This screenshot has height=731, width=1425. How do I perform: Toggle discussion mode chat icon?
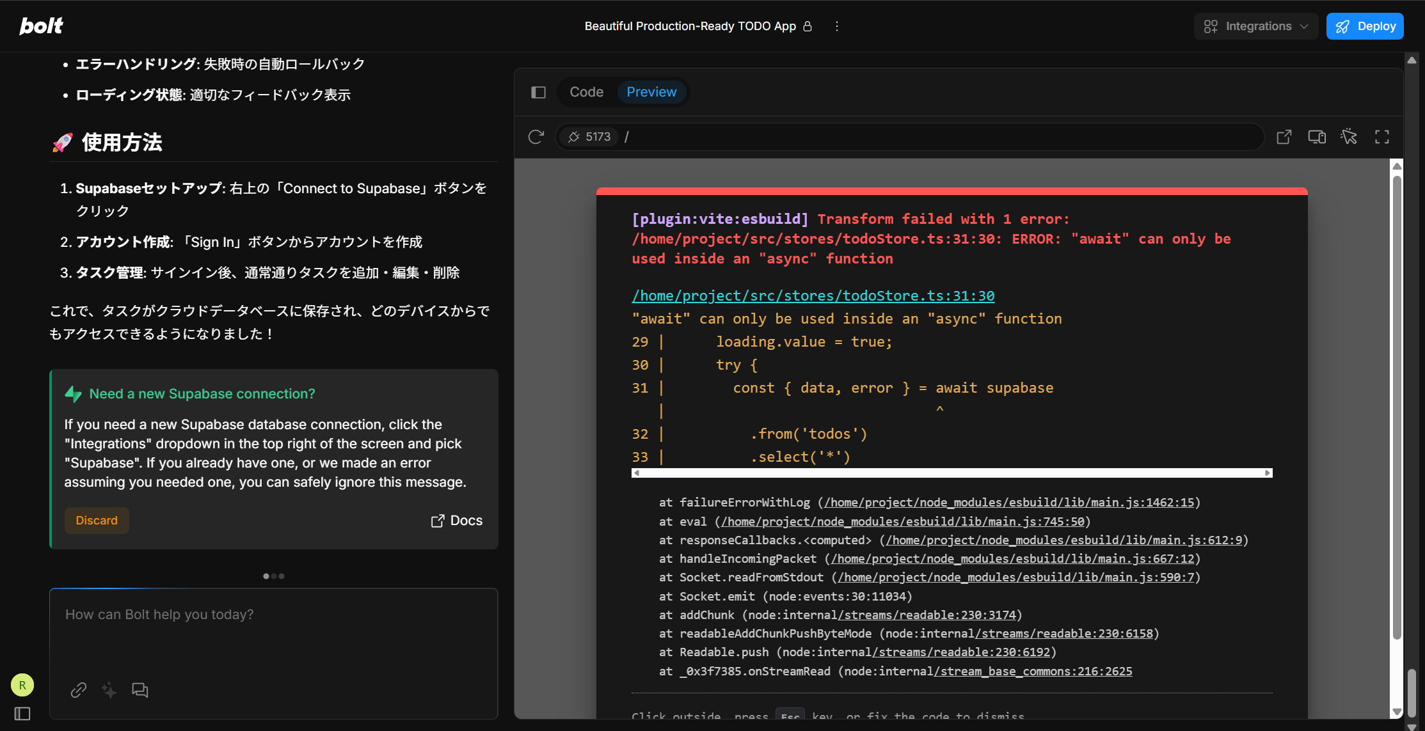point(139,690)
